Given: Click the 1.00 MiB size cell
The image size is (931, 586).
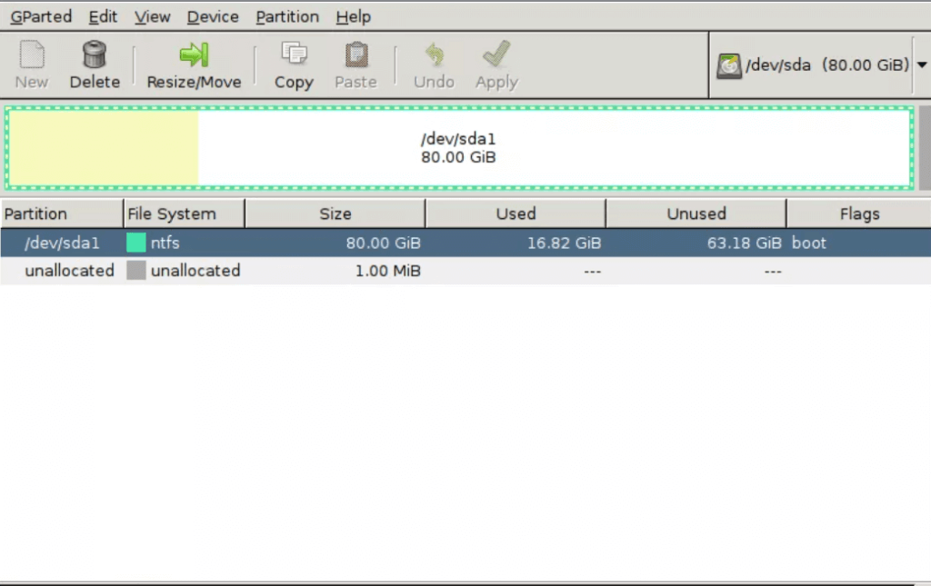Looking at the screenshot, I should pos(387,271).
